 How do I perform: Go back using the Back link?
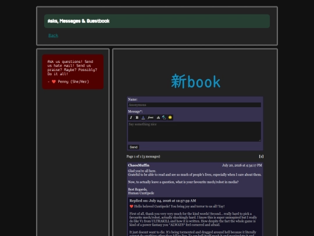coord(53,36)
